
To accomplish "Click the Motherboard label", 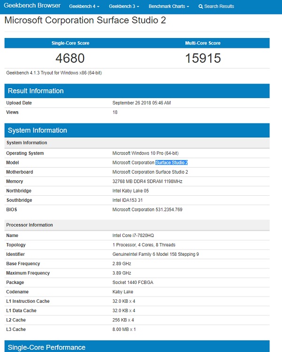I will [20, 172].
